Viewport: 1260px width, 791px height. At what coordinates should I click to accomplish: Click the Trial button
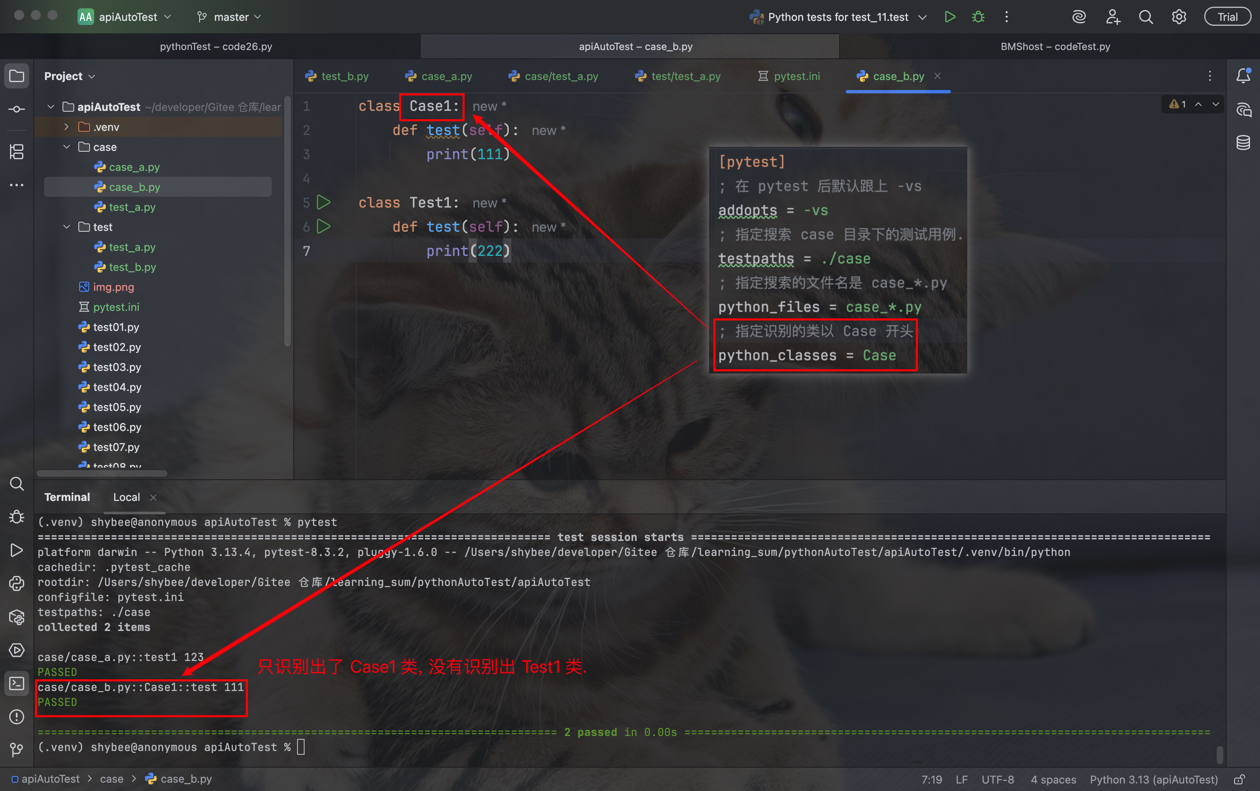point(1227,17)
